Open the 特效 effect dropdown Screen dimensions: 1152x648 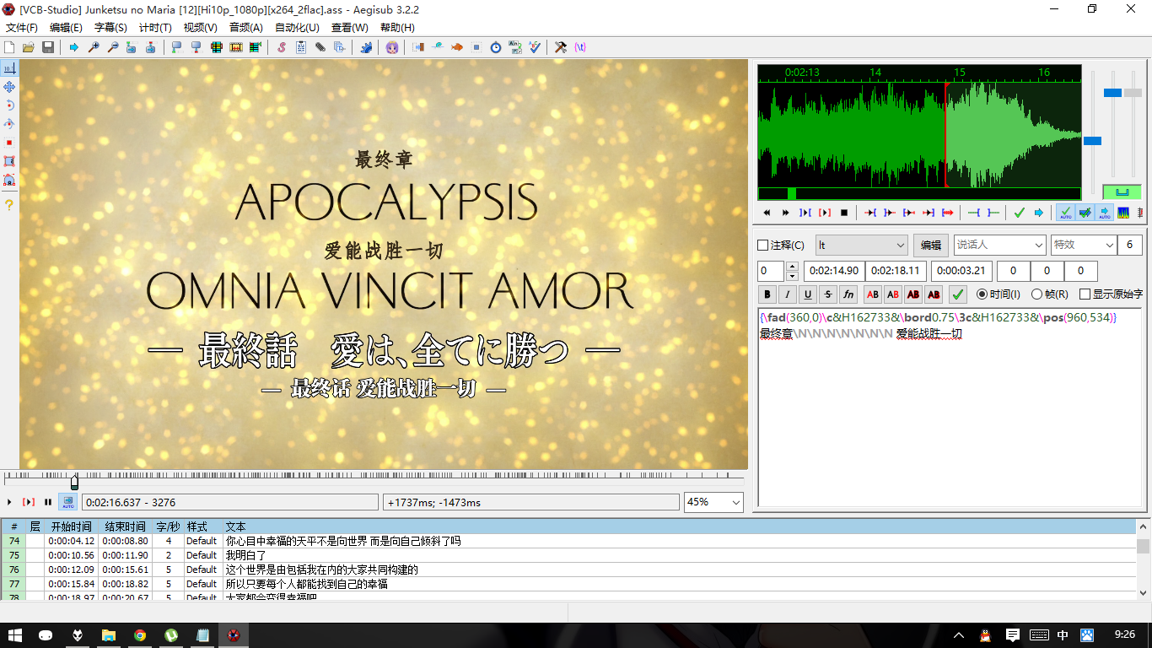click(1083, 245)
